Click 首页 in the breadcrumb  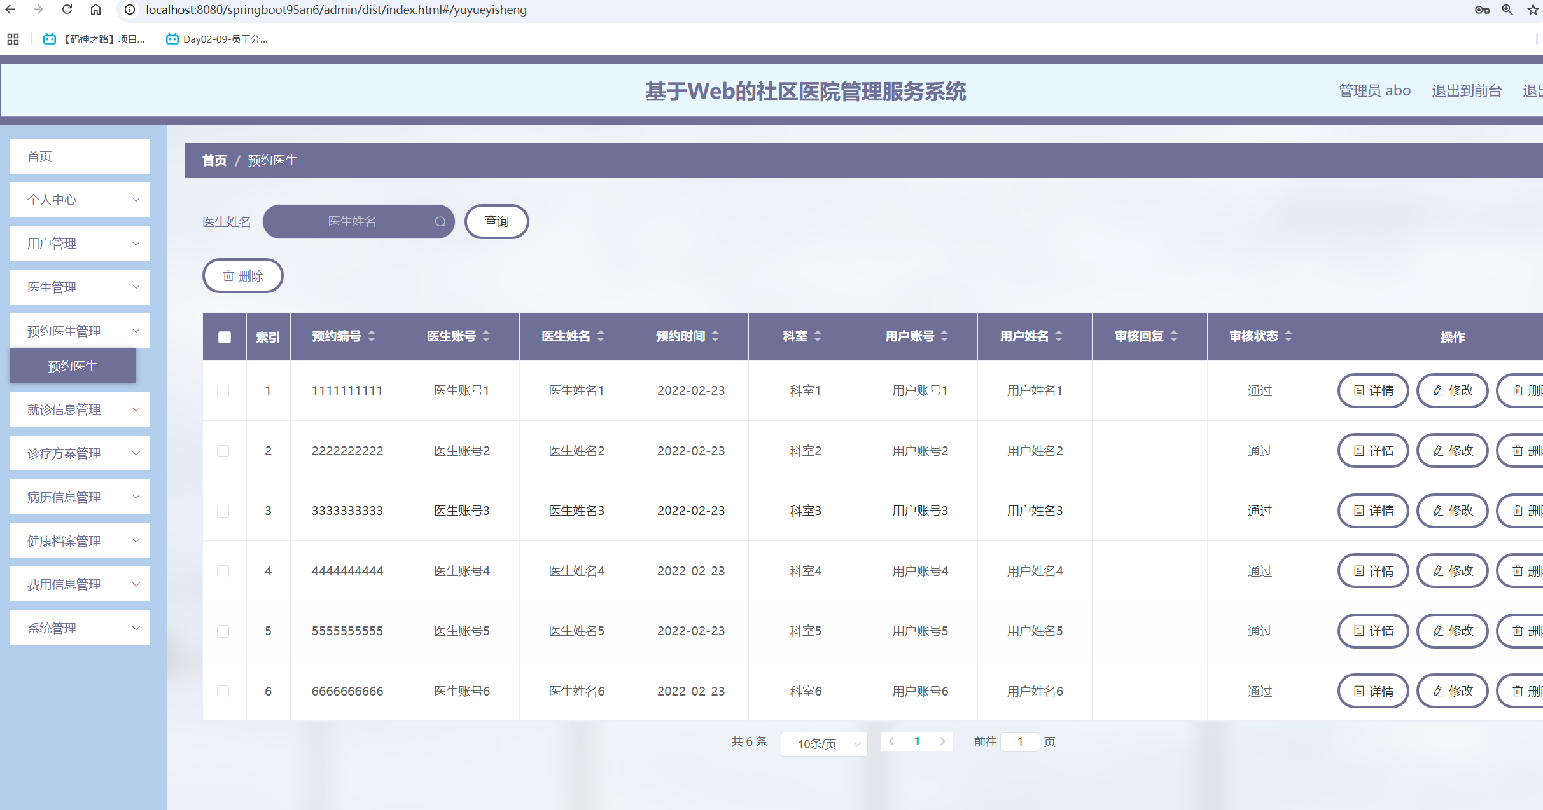(214, 160)
